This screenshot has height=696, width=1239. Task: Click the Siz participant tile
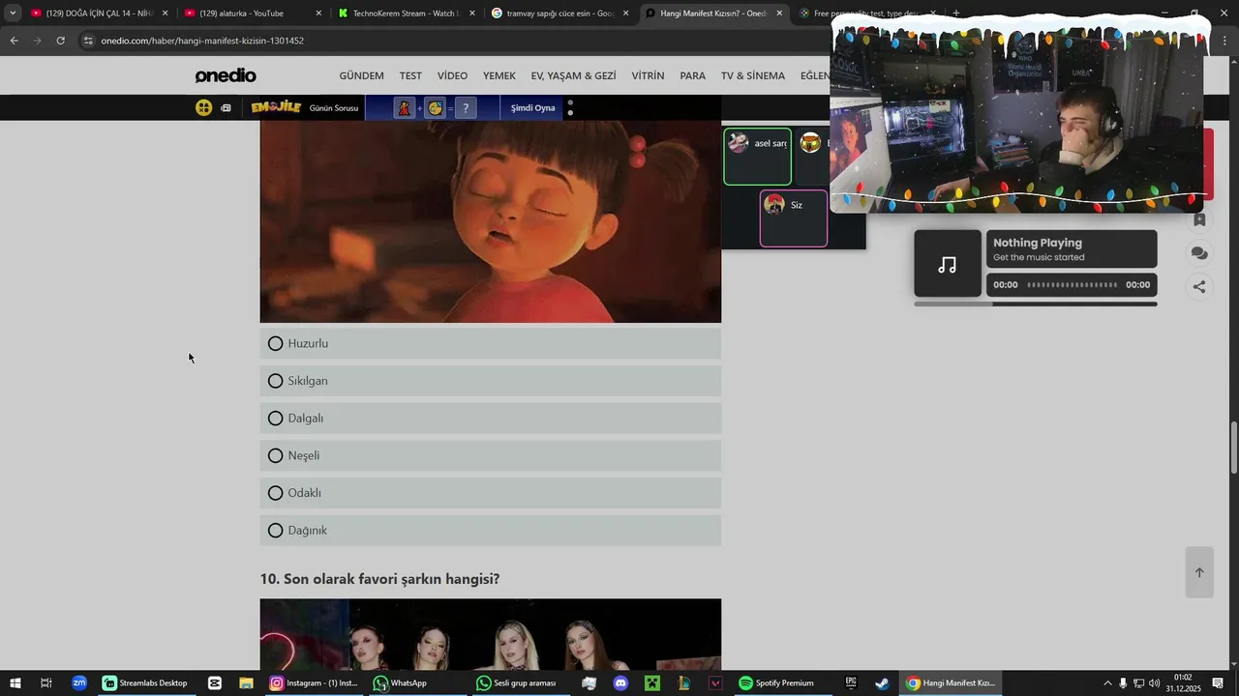tap(794, 218)
